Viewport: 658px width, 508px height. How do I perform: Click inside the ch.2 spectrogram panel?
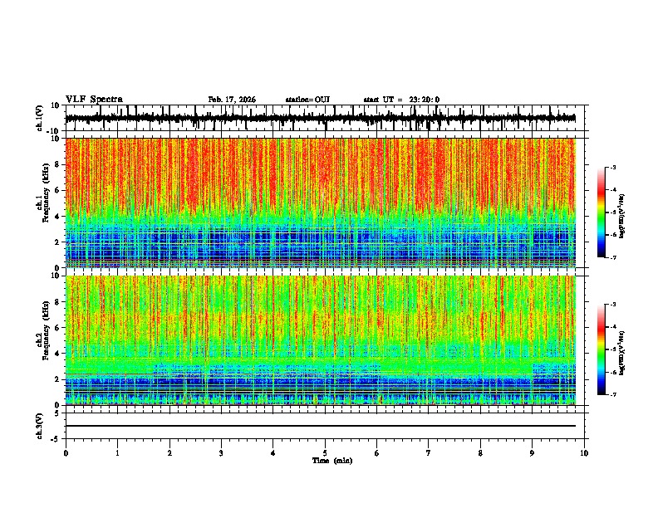tap(321, 340)
